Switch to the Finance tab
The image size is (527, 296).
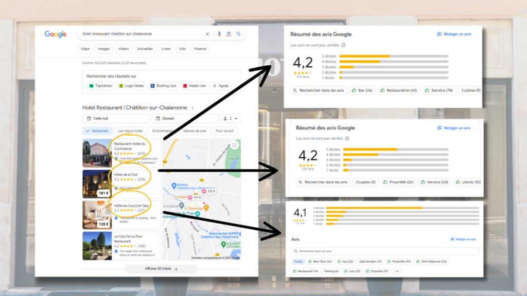[200, 49]
